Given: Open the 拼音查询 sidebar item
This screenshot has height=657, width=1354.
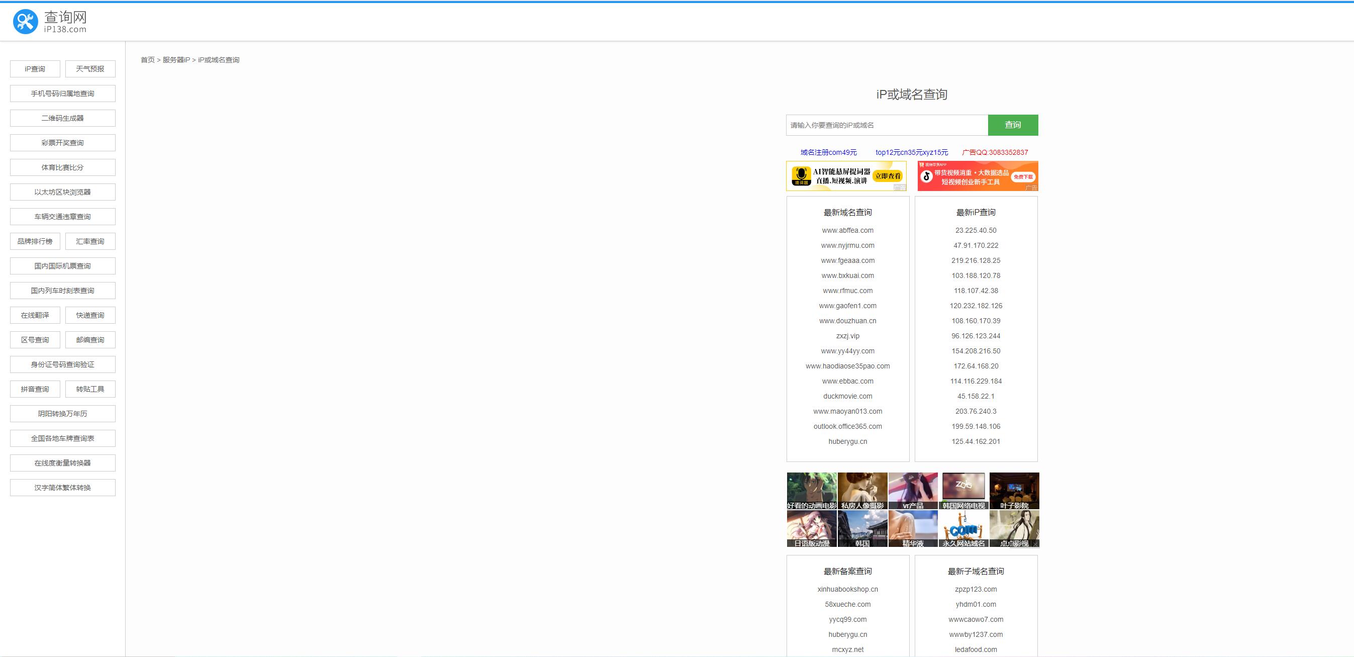Looking at the screenshot, I should (x=35, y=389).
